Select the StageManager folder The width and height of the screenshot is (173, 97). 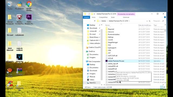tap(113, 42)
